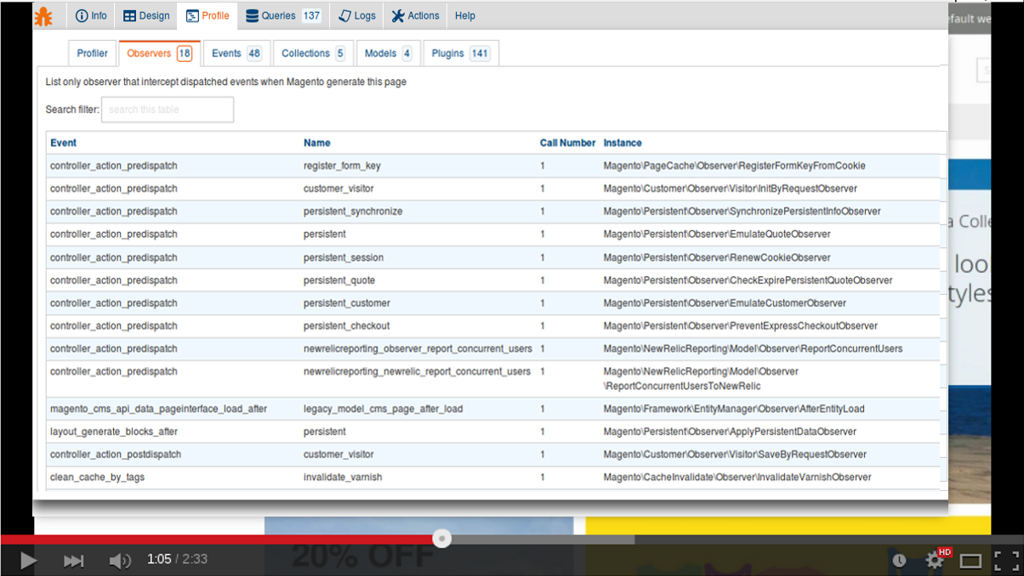This screenshot has width=1024, height=576.
Task: Focus the search filter input field
Action: (168, 110)
